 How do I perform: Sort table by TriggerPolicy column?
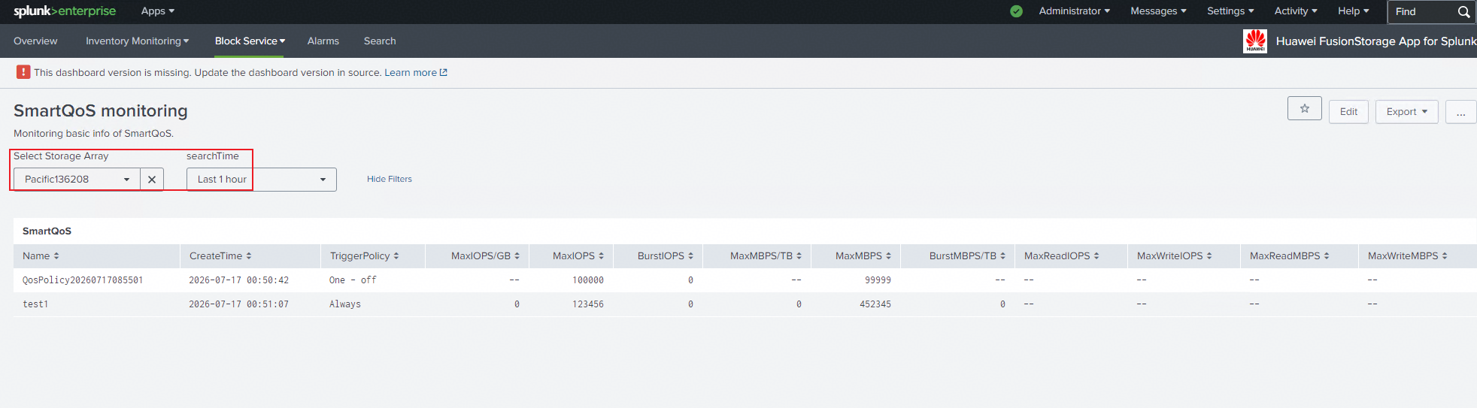(365, 256)
